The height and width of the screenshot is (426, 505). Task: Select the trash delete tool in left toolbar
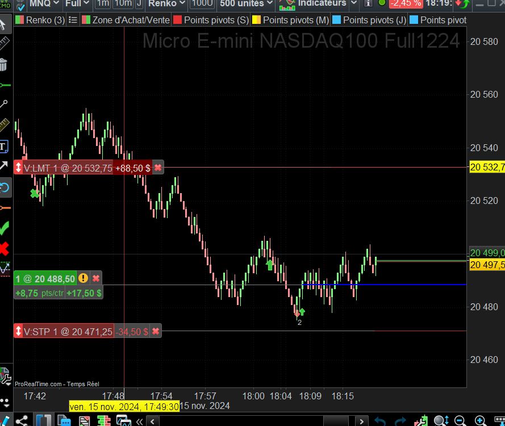click(x=3, y=64)
